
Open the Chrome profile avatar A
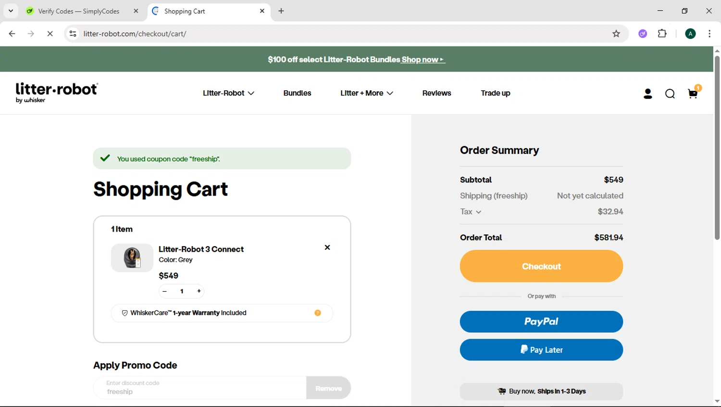(x=690, y=34)
